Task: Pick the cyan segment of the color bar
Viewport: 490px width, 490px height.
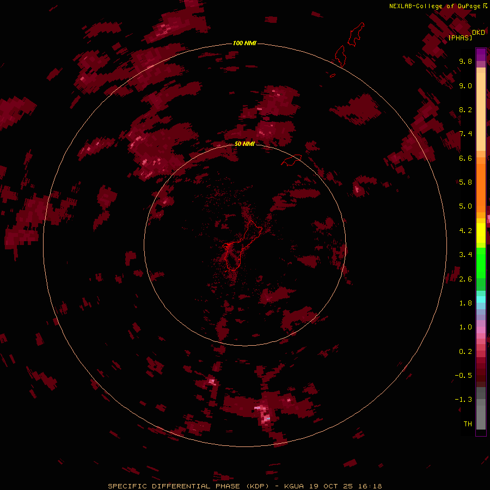Action: [481, 299]
